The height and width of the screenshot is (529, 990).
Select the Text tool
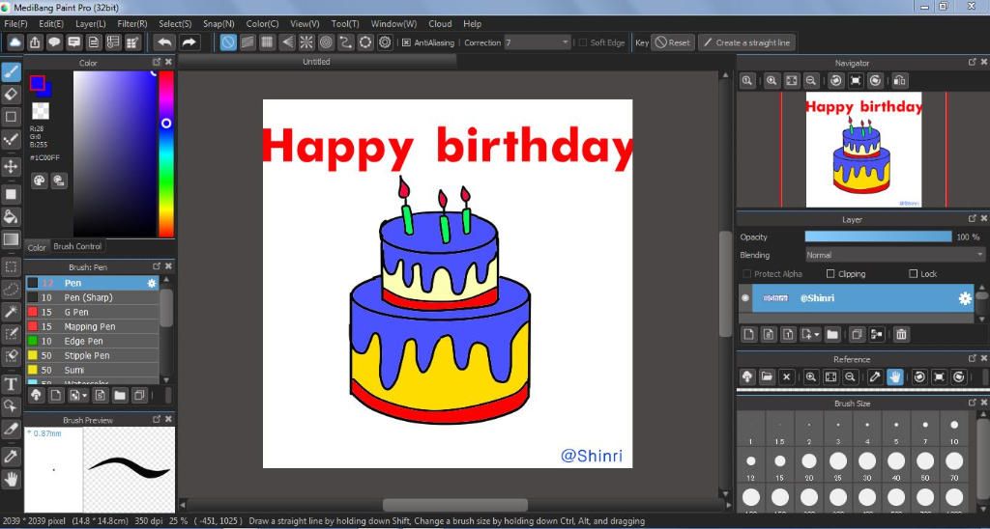tap(11, 384)
